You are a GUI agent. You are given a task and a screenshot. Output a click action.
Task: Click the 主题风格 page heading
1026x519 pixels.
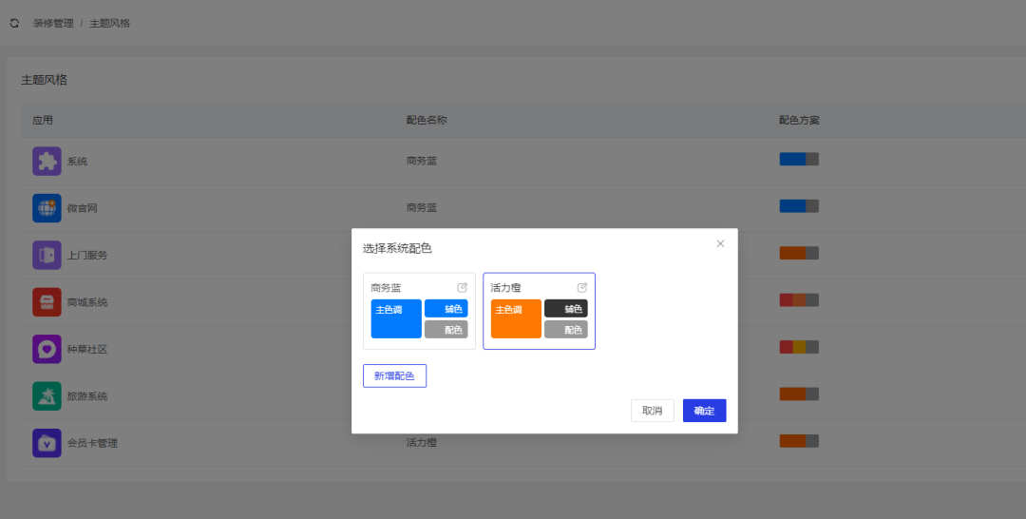pos(45,80)
